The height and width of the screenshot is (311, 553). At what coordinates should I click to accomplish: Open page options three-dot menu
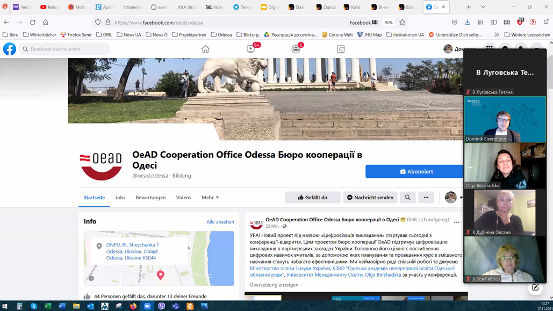426,198
